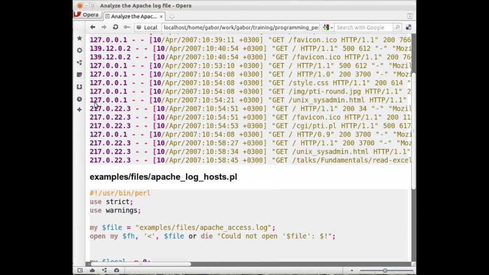Click the log line with /style.css request
Viewport: 489px width, 275px height.
click(250, 83)
